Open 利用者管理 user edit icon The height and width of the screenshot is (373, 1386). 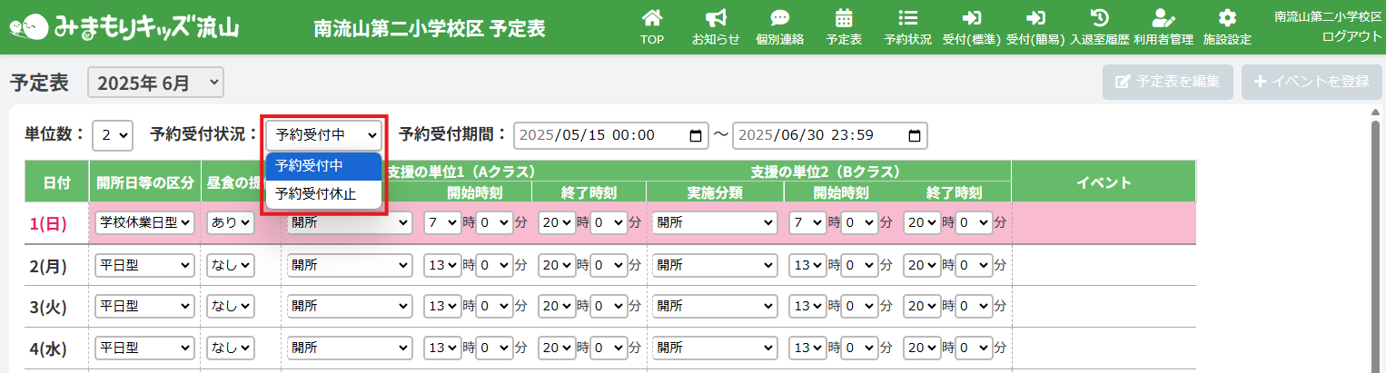1163,18
